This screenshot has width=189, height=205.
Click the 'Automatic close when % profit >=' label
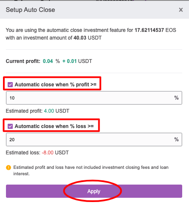coord(56,85)
